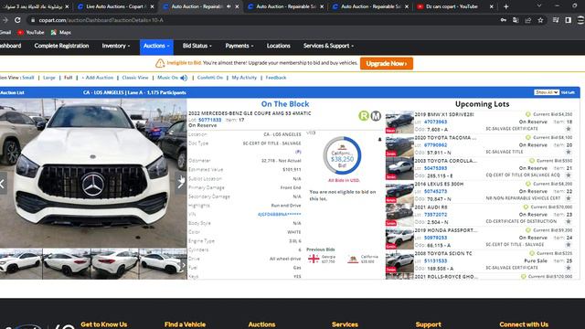Open Get to Know Us footer section

(103, 324)
